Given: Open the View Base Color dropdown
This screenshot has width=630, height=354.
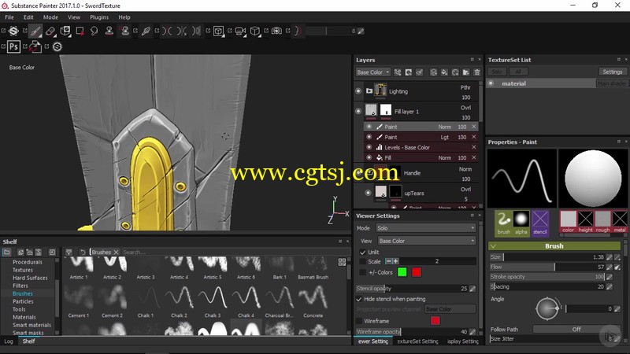Looking at the screenshot, I should tap(427, 241).
